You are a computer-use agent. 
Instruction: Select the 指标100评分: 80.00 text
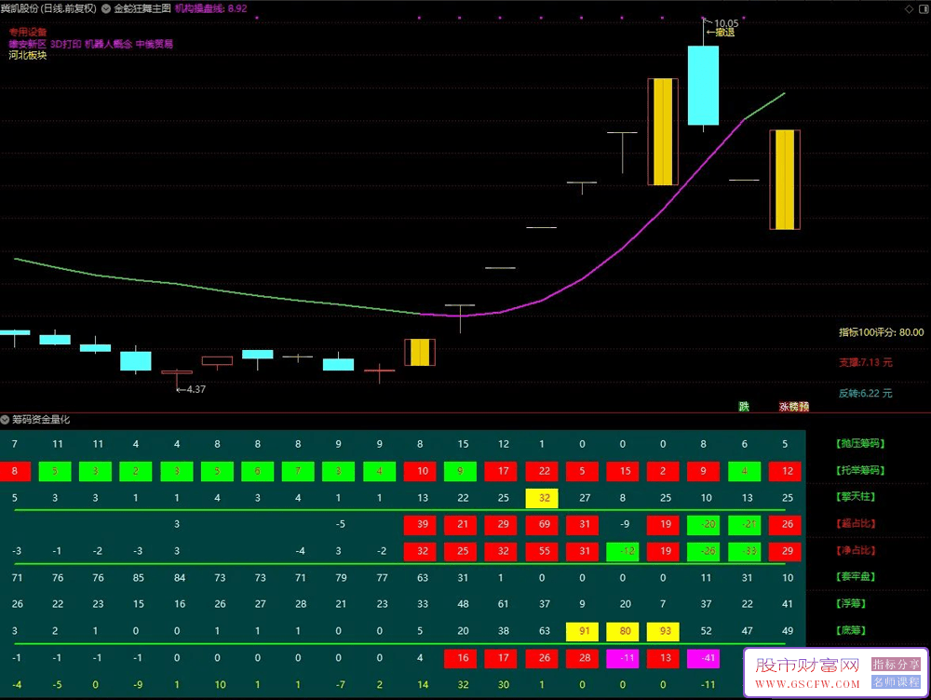(x=881, y=332)
